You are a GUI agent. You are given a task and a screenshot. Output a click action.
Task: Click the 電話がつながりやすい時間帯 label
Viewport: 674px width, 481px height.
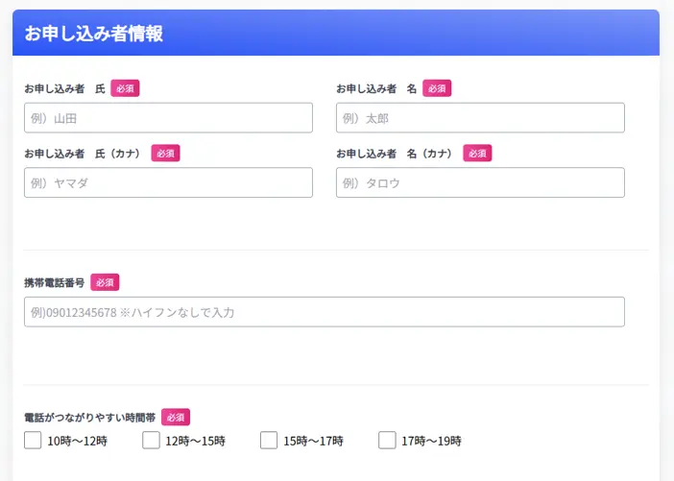point(89,417)
